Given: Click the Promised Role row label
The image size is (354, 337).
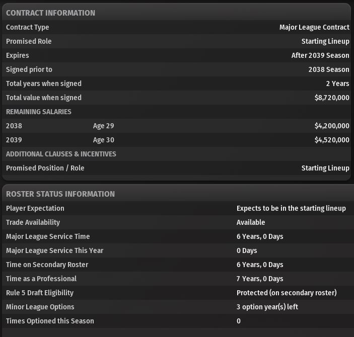Looking at the screenshot, I should [29, 41].
